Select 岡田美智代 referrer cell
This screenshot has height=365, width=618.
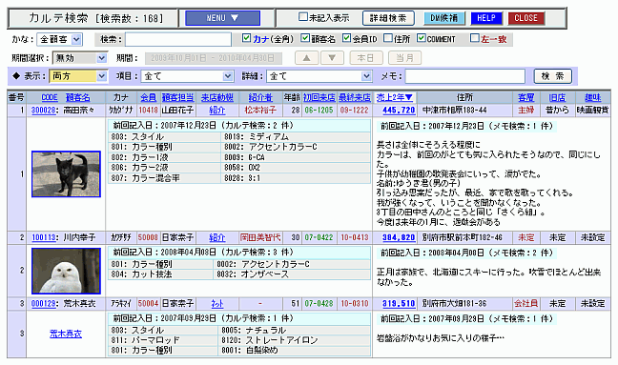click(260, 237)
